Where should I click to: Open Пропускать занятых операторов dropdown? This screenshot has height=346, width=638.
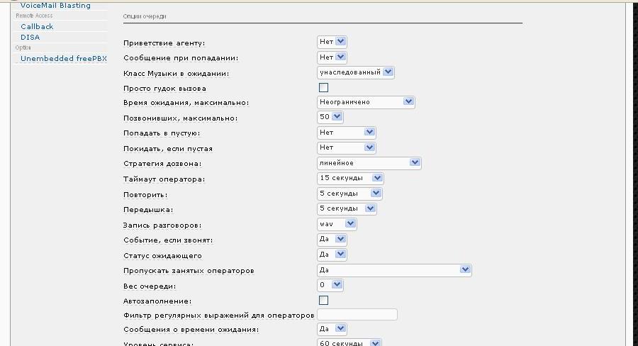coord(394,270)
